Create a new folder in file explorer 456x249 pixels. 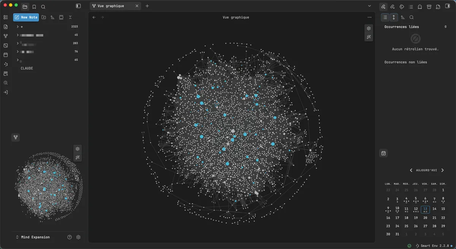pos(44,17)
